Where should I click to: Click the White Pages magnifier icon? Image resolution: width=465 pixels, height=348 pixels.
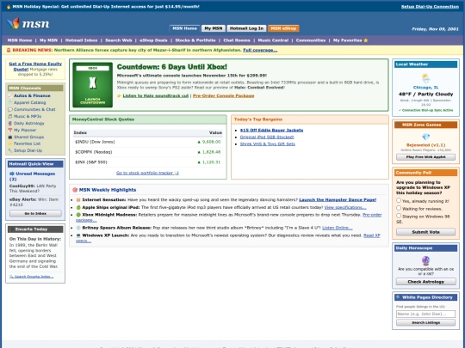[x=399, y=297]
